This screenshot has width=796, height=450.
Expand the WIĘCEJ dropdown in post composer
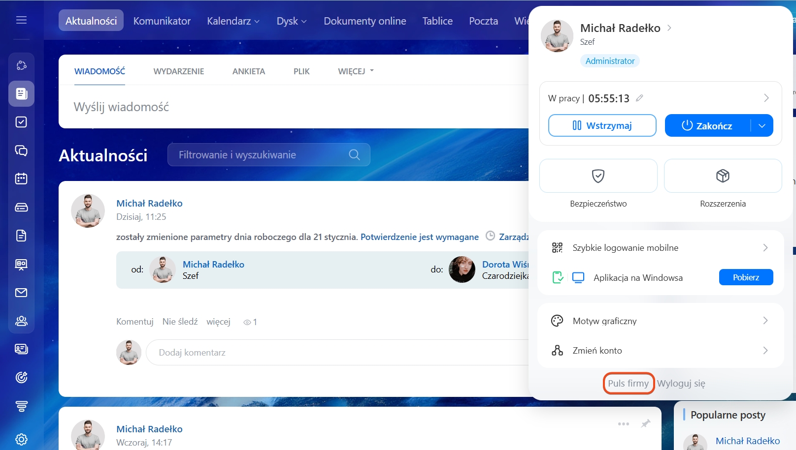point(356,71)
